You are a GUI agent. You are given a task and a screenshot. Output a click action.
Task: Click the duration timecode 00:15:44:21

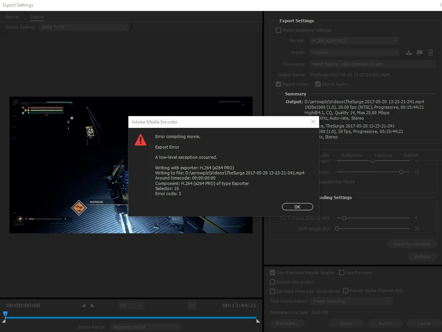[239, 305]
